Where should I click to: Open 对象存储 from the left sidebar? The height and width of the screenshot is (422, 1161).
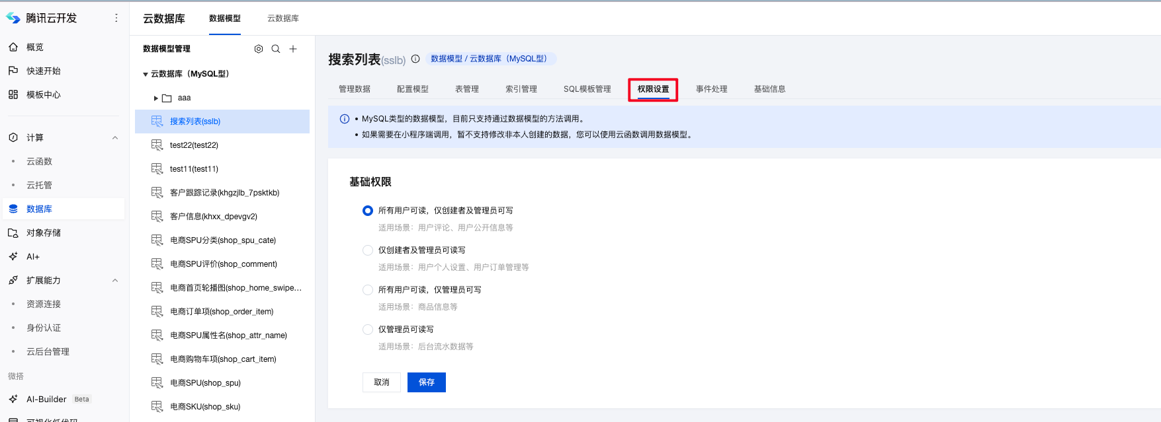(43, 232)
